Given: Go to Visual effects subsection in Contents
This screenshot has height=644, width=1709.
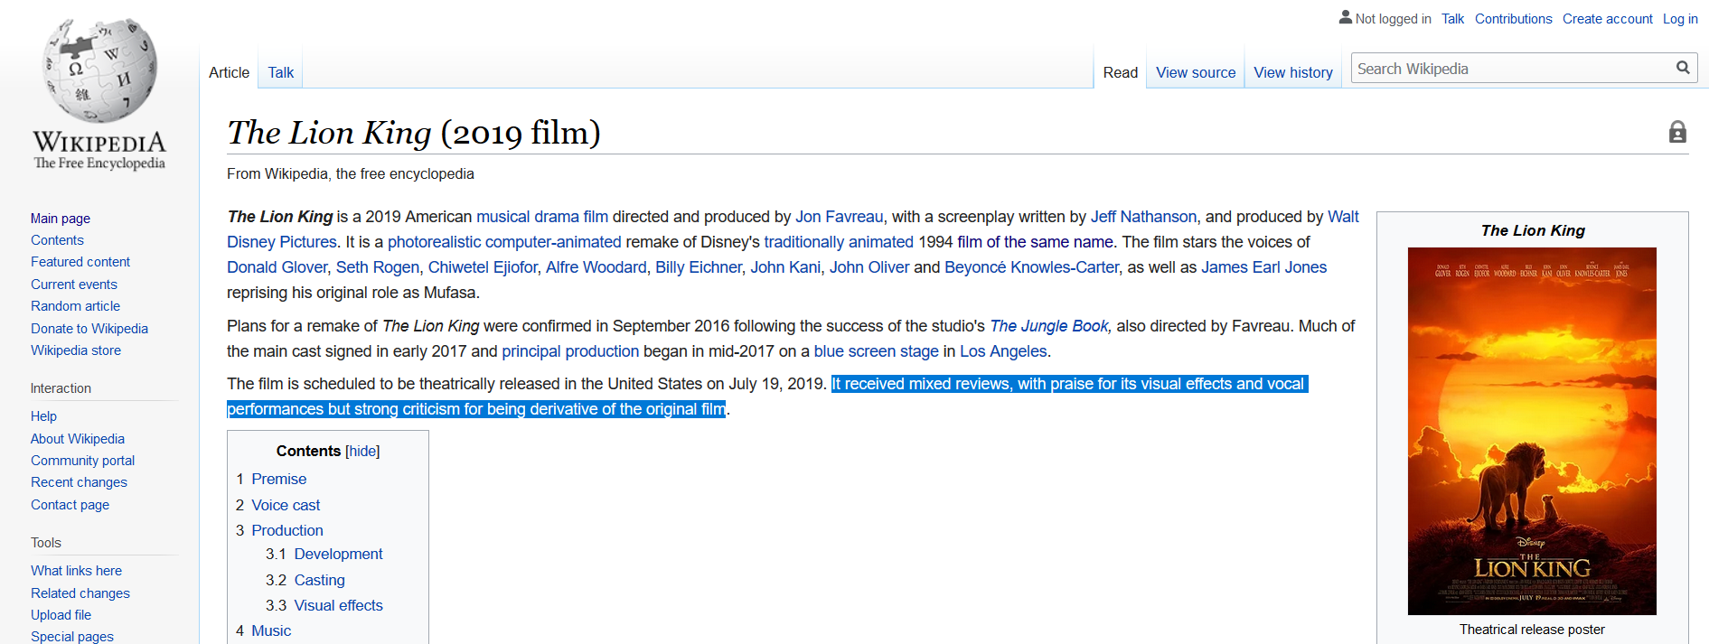Looking at the screenshot, I should (x=338, y=605).
